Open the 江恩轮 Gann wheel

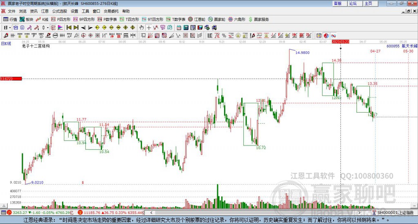[197, 20]
